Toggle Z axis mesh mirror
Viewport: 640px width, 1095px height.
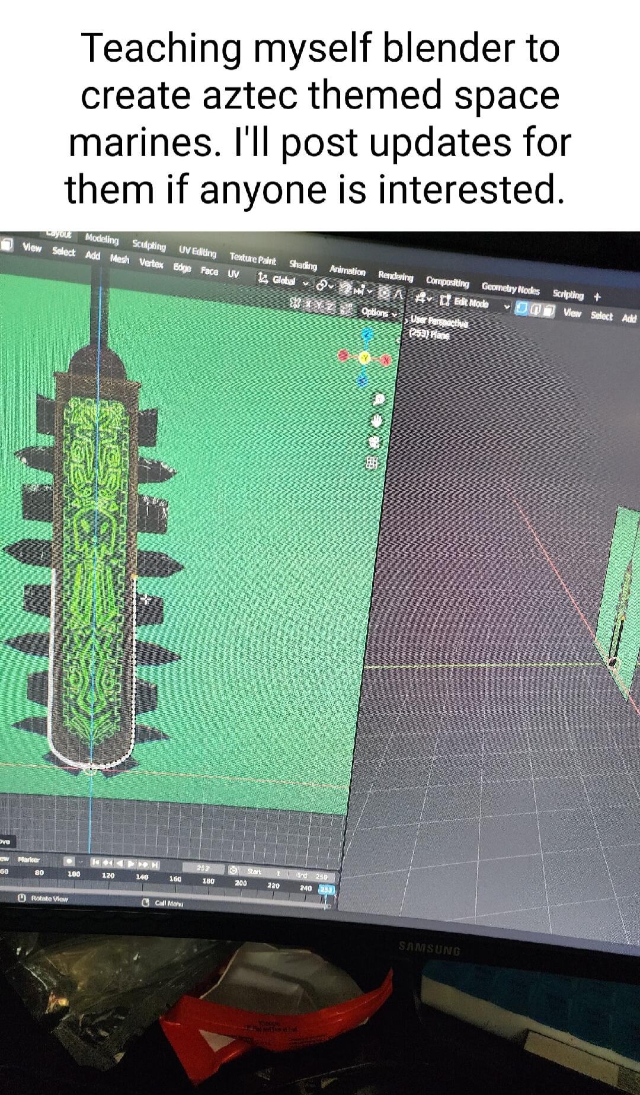coord(330,307)
